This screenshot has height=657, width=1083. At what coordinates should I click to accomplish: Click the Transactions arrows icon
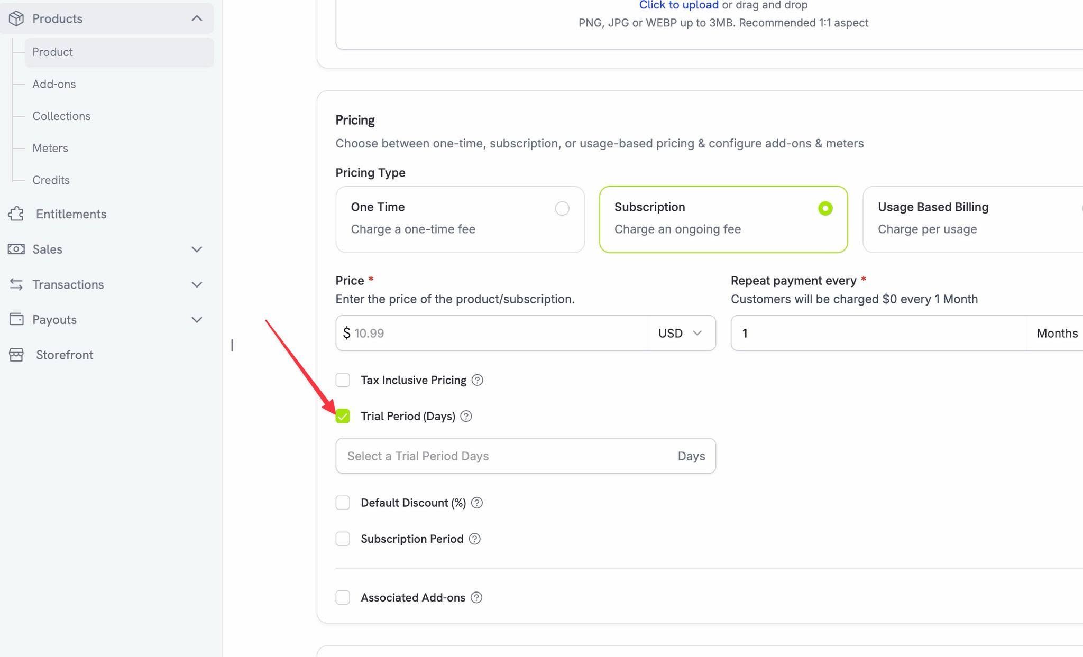click(16, 284)
